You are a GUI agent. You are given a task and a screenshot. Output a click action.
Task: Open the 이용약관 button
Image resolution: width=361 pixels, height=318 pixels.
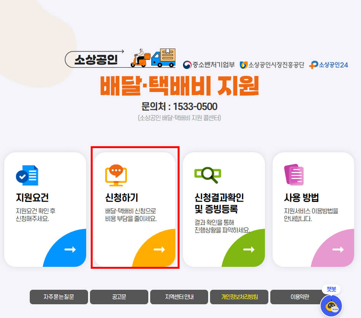299,297
